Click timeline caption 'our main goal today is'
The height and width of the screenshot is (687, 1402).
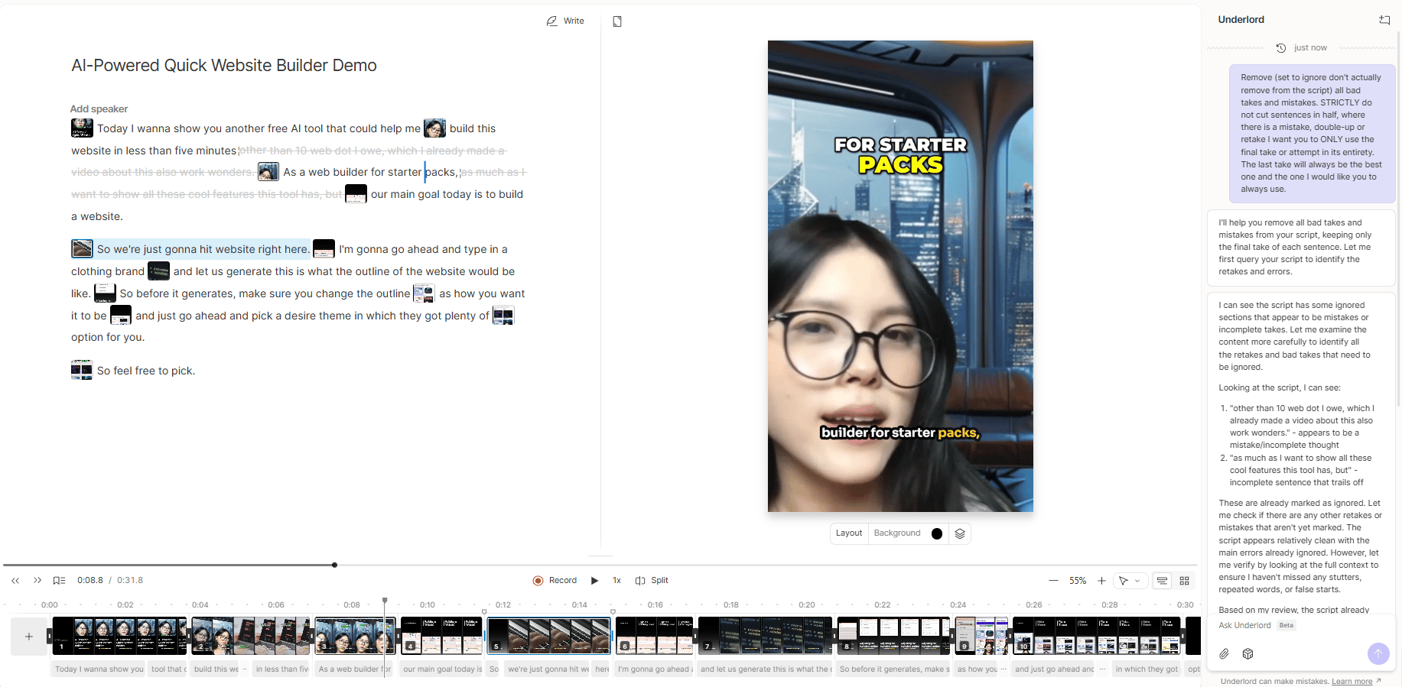(443, 669)
